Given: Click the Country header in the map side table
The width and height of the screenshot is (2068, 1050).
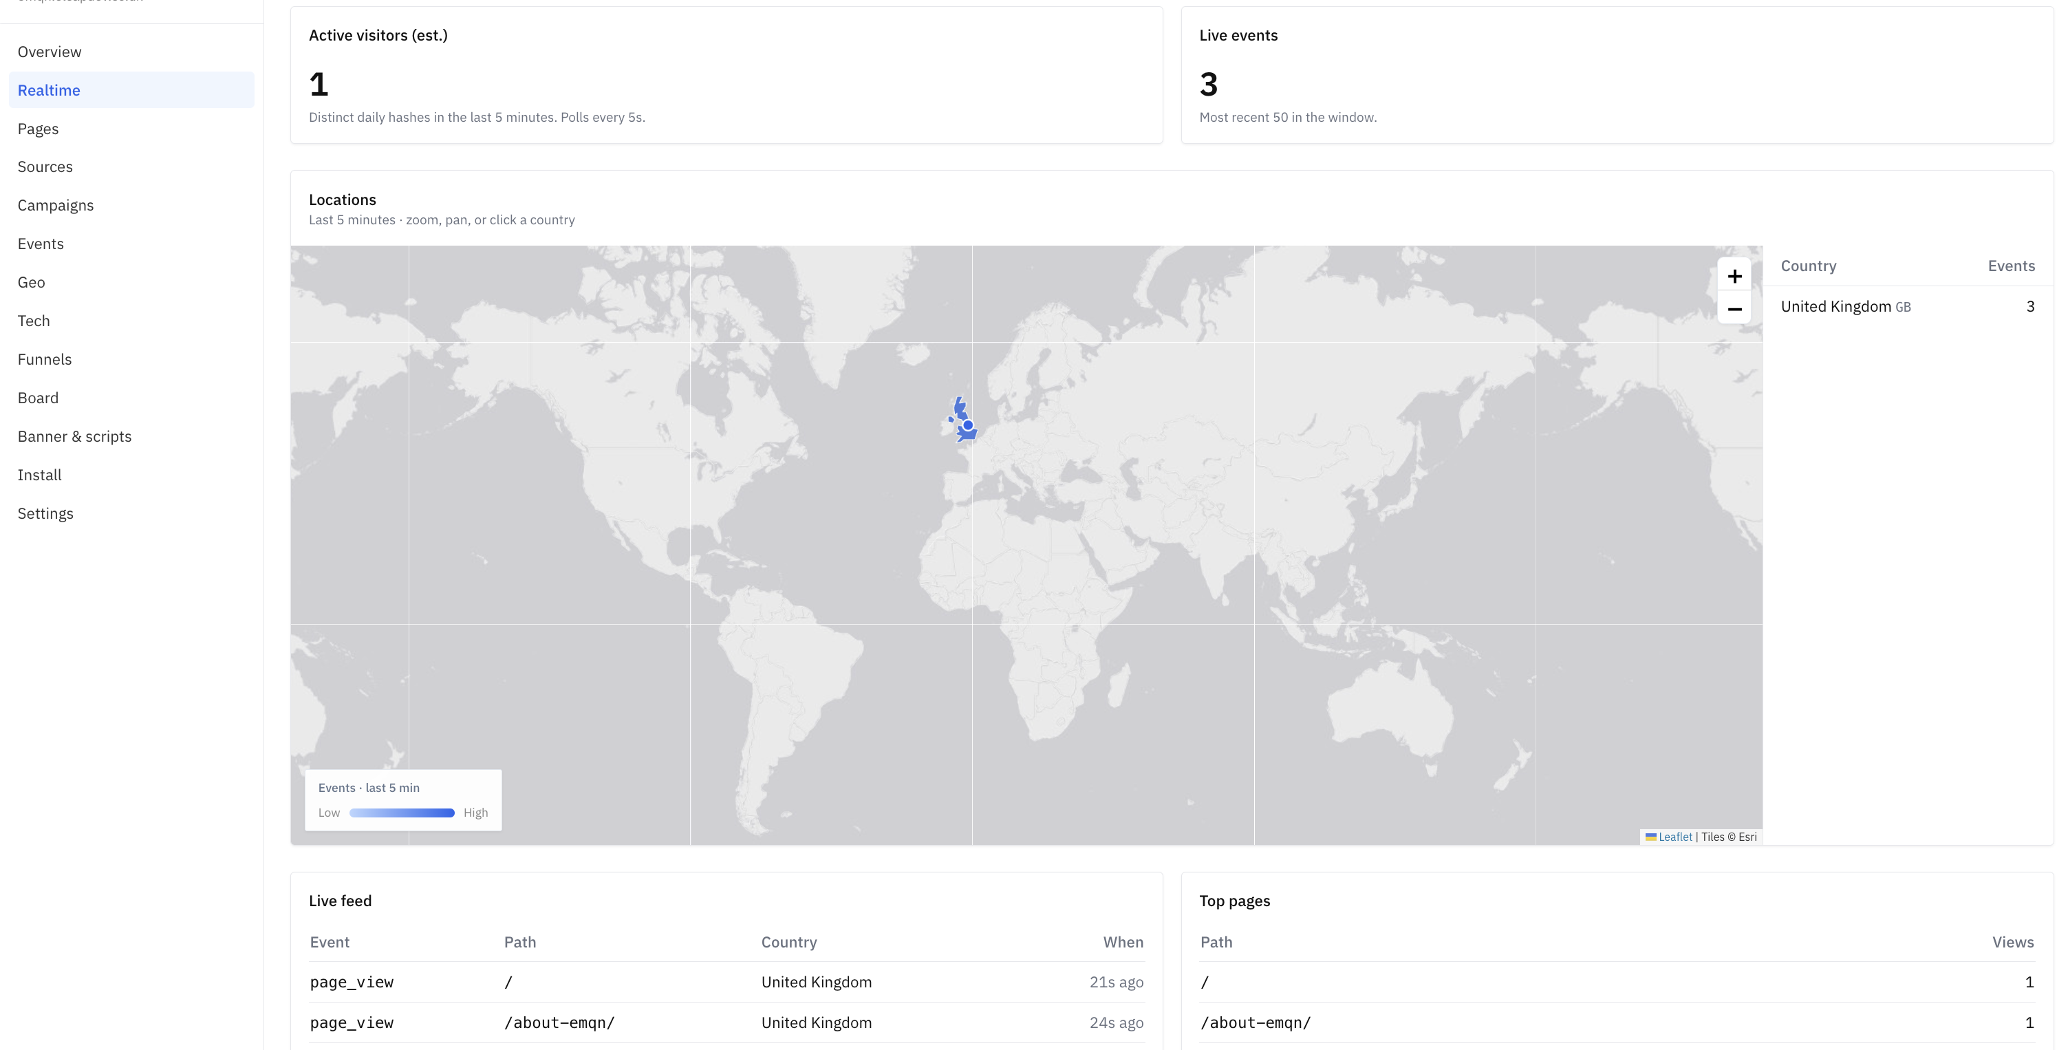Looking at the screenshot, I should (1808, 266).
